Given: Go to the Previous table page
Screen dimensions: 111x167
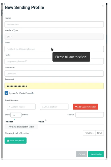Looking at the screenshot, I should pyautogui.click(x=89, y=133).
